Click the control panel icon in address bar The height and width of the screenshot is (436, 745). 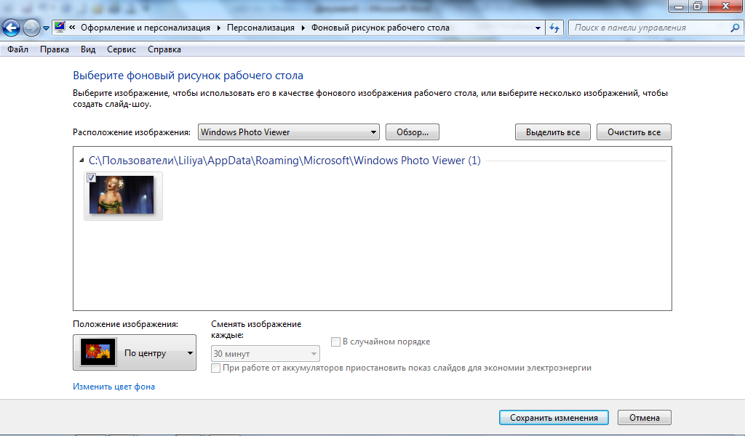point(60,28)
